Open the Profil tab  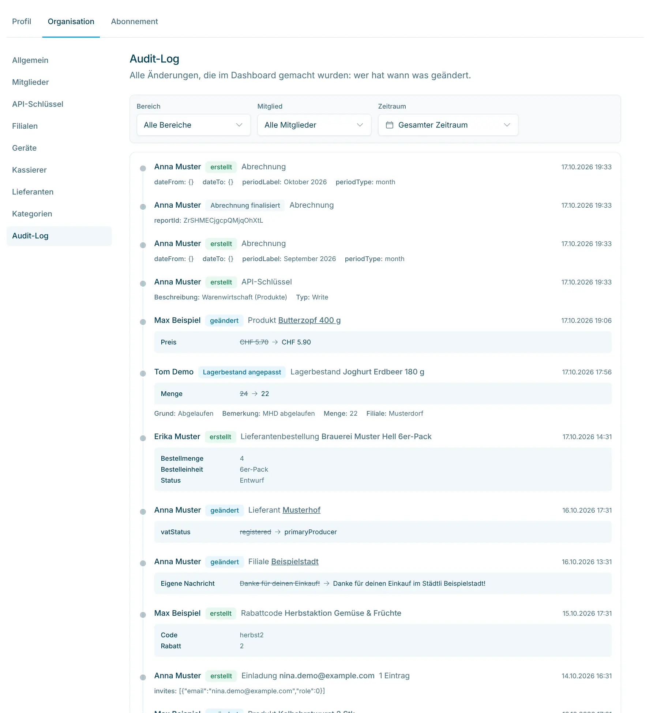(x=22, y=22)
